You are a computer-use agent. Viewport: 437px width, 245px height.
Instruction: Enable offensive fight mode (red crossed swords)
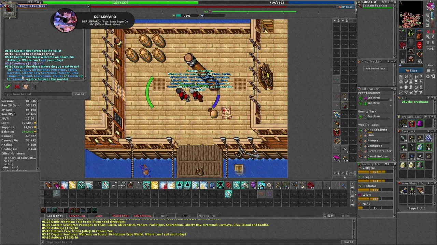(x=428, y=31)
